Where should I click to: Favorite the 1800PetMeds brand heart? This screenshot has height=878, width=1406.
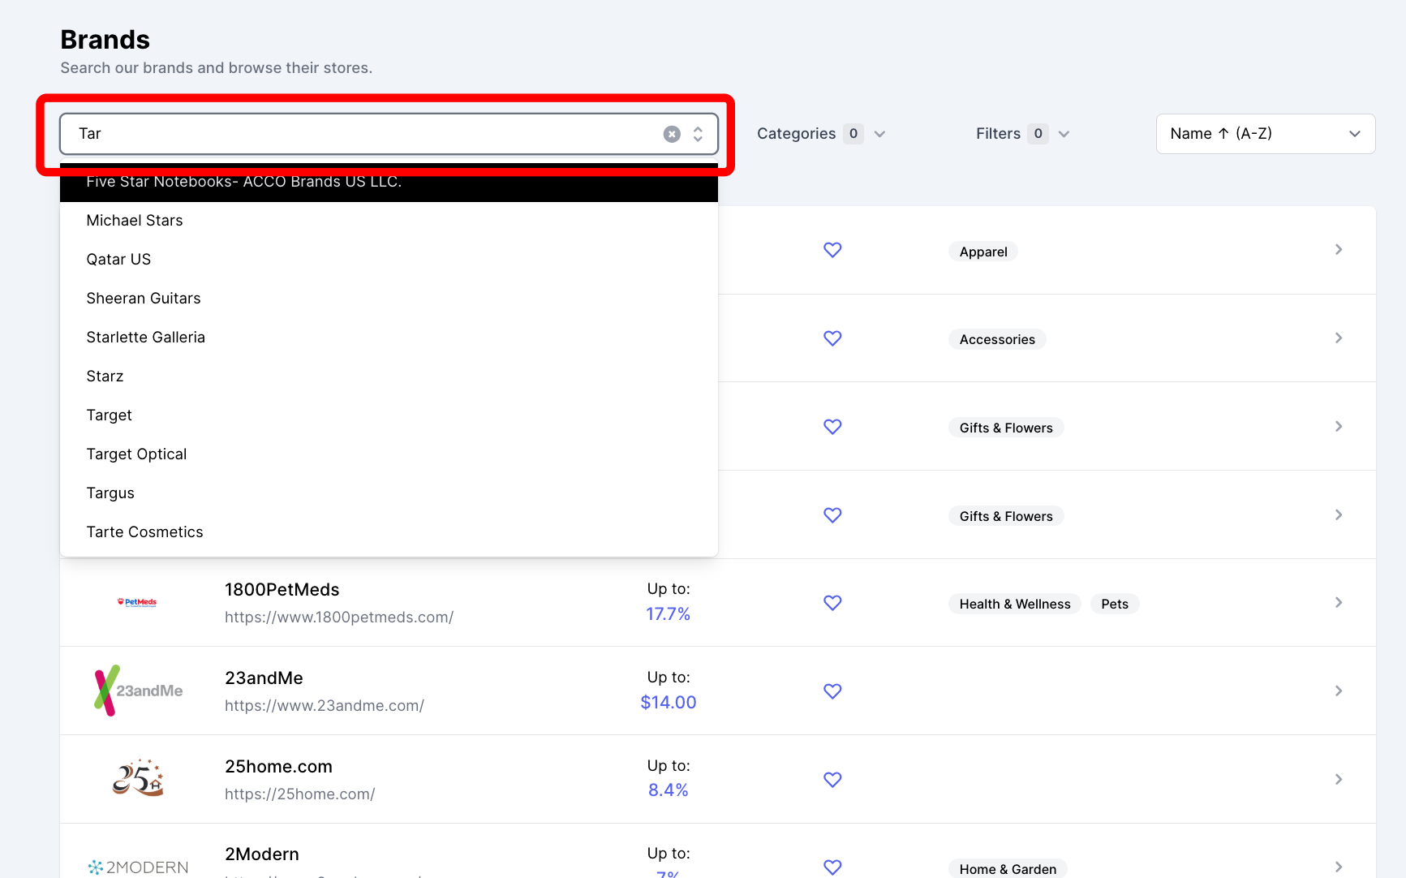(832, 603)
